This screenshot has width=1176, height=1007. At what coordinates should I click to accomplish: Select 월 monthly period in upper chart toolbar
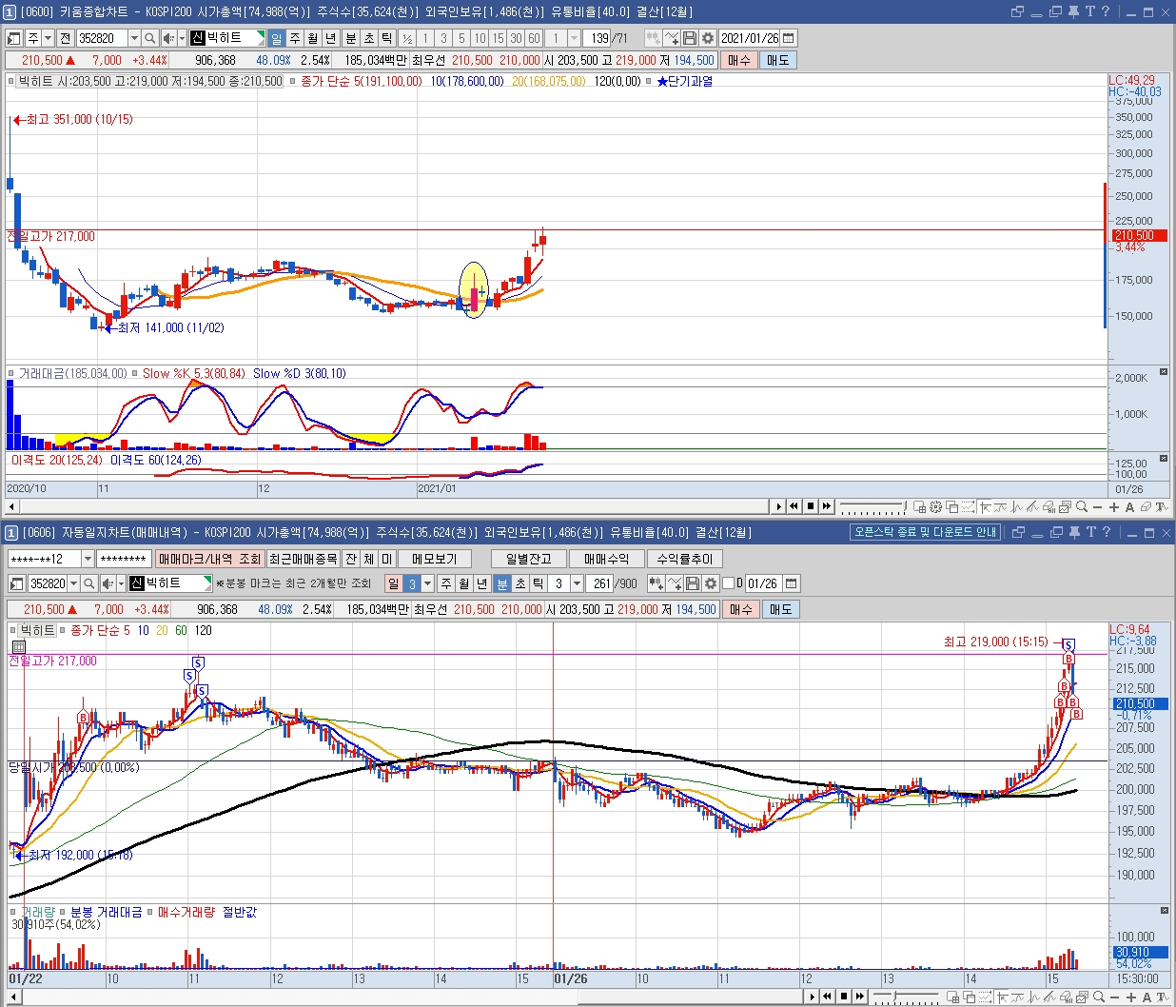[313, 38]
